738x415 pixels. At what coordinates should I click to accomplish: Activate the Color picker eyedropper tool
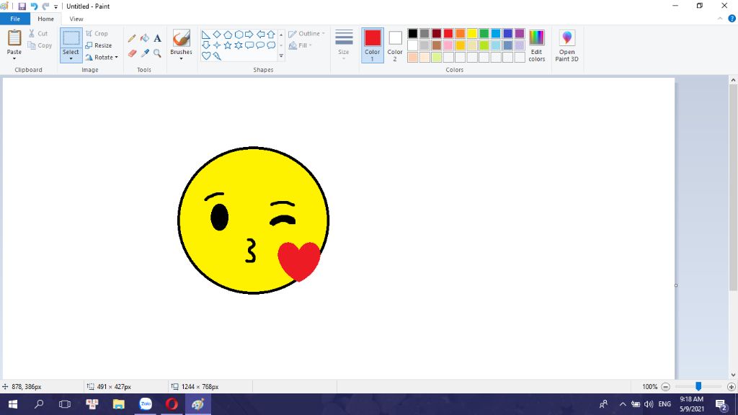coord(144,53)
